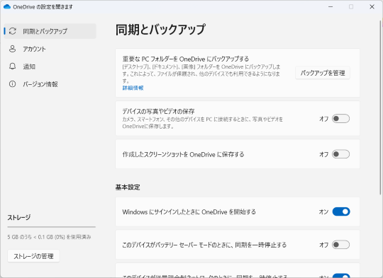This screenshot has width=383, height=278.
Task: Open the 通知 settings page
Action: (50, 66)
